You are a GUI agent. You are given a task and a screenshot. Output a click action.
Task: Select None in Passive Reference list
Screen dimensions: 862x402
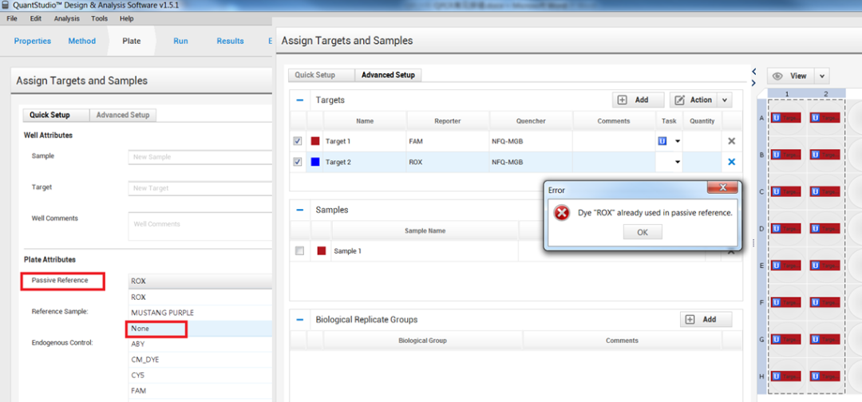click(200, 329)
